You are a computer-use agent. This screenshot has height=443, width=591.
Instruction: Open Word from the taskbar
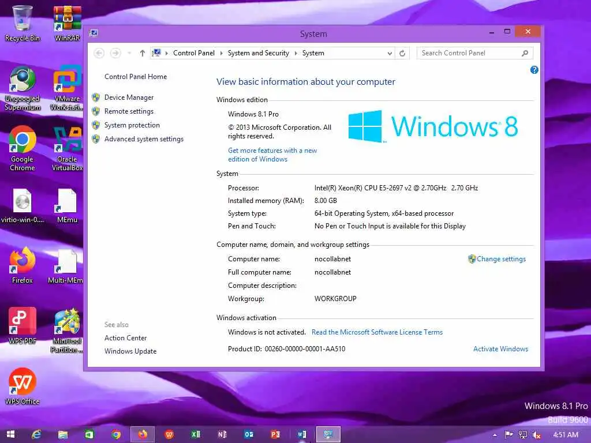(301, 434)
